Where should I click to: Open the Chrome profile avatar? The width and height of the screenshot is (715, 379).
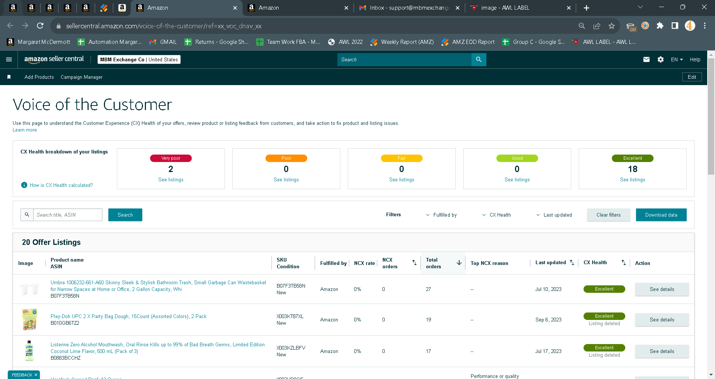pos(690,26)
